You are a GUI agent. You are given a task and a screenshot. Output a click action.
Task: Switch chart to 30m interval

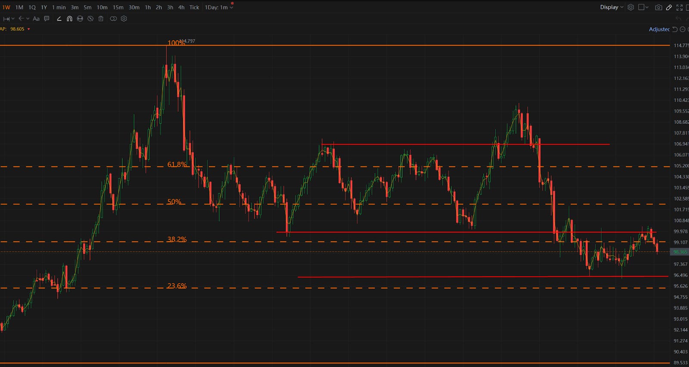tap(134, 7)
